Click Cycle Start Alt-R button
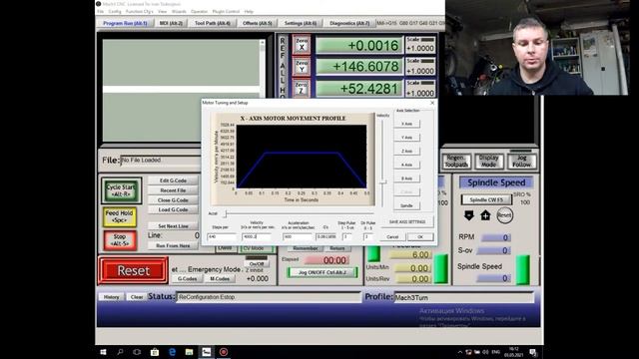This screenshot has height=359, width=639. [121, 190]
